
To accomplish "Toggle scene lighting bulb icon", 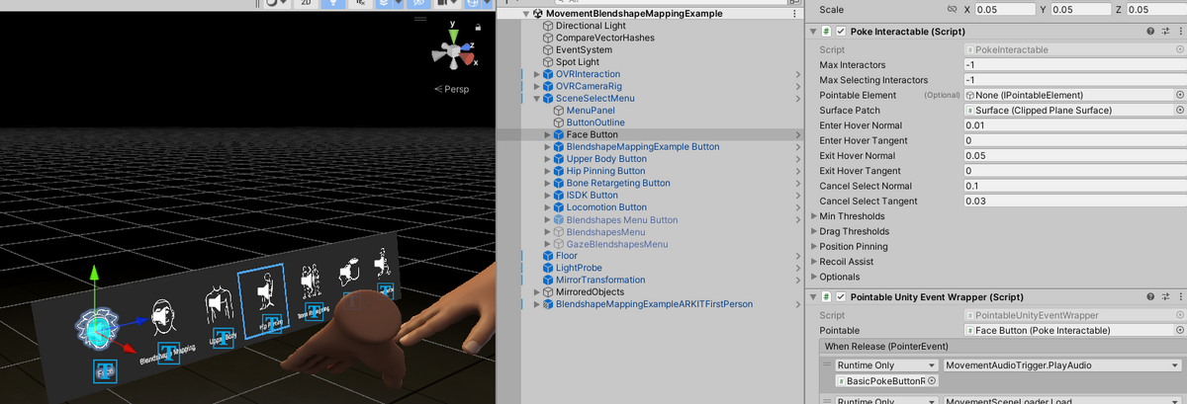I will click(333, 3).
